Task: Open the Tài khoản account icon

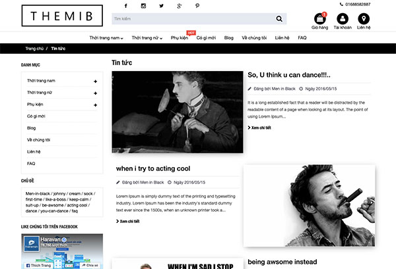Action: [343, 18]
